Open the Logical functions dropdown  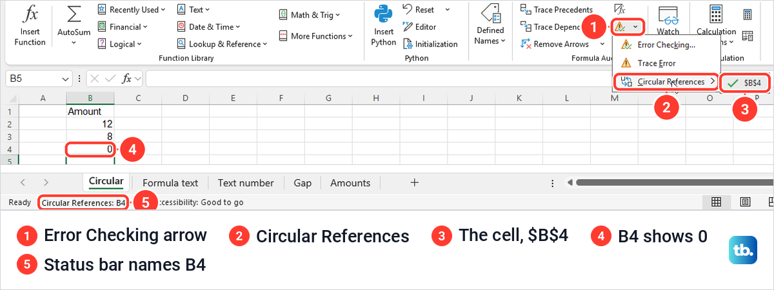pos(119,44)
